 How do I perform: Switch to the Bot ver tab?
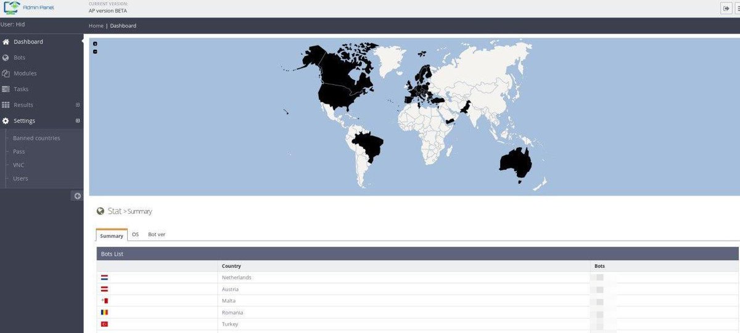(x=157, y=235)
